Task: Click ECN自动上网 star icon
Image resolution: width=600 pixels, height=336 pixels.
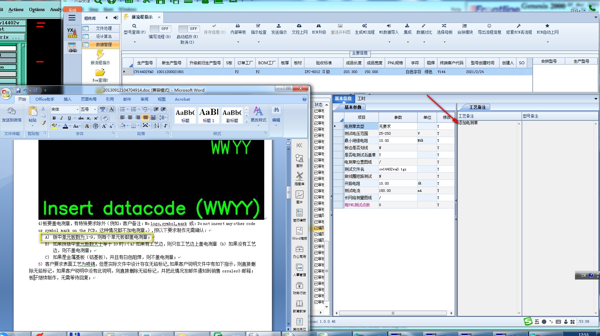Action: click(x=547, y=26)
